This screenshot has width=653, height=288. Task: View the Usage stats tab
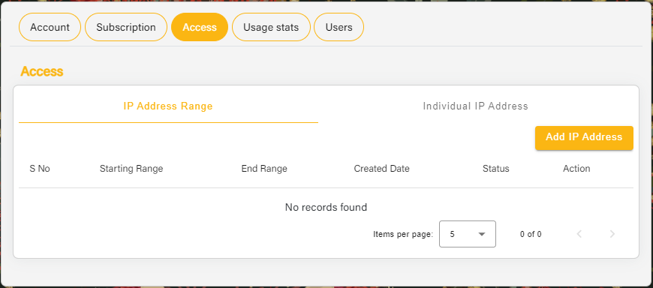click(271, 27)
